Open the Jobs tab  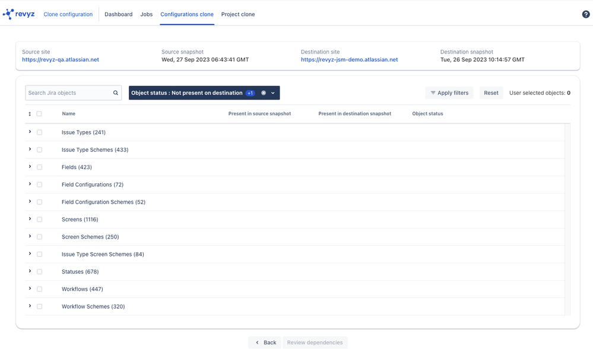point(147,14)
